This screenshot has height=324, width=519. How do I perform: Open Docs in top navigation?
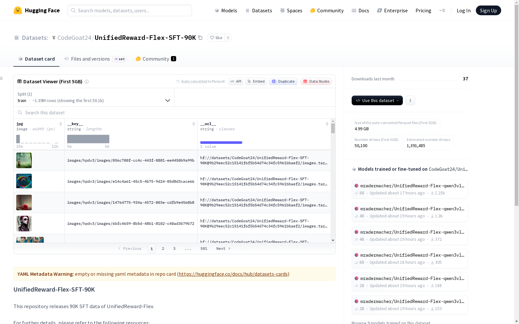point(360,10)
